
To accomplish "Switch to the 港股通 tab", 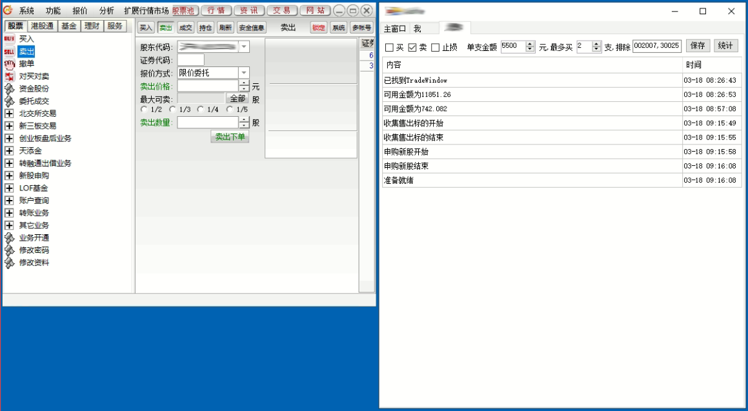I will coord(43,26).
